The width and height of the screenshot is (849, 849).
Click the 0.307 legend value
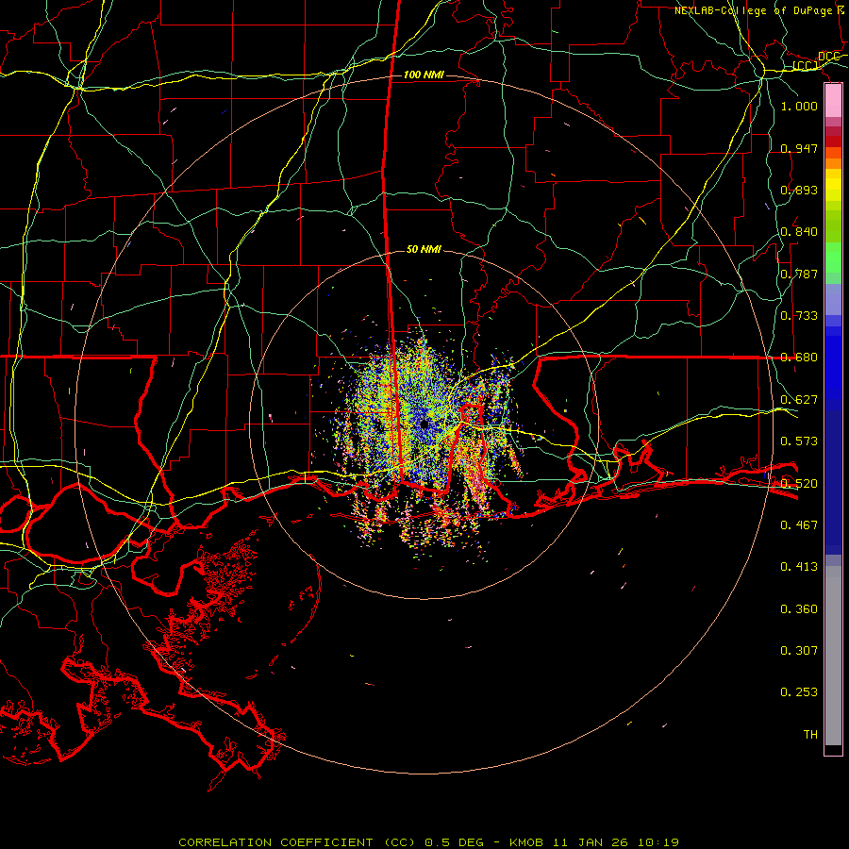tap(799, 650)
